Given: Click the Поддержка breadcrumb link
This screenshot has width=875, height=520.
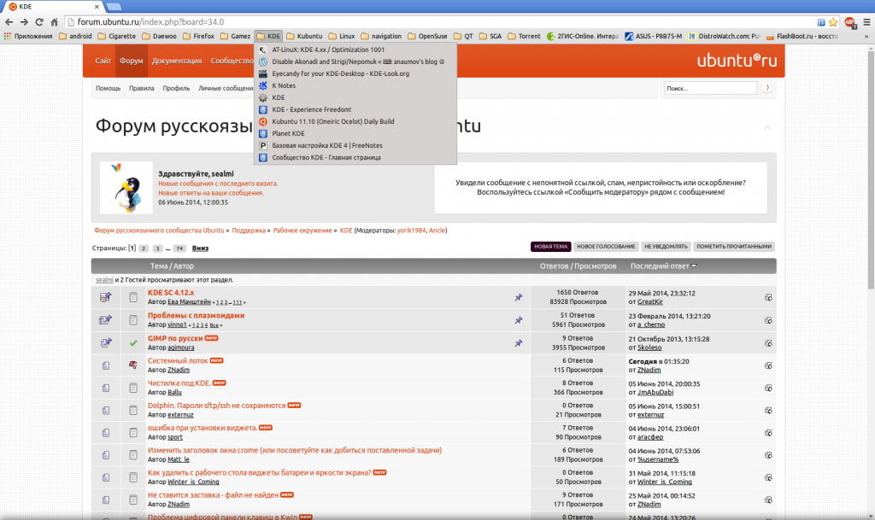Looking at the screenshot, I should tap(249, 231).
